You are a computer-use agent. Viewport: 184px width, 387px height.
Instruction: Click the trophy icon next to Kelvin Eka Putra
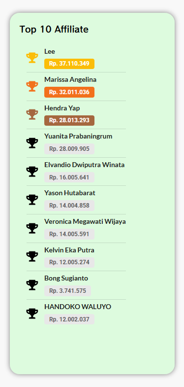point(32,256)
